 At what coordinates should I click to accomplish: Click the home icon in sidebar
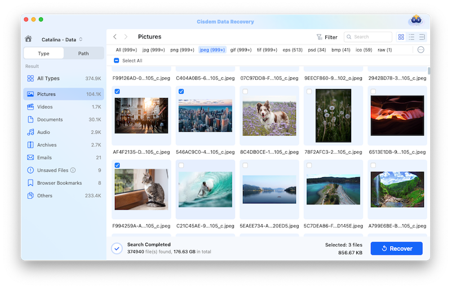tap(28, 39)
